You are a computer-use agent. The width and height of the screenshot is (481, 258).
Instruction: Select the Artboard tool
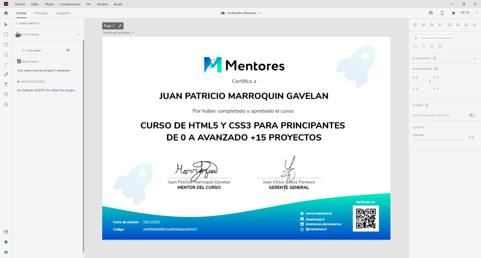point(6,94)
